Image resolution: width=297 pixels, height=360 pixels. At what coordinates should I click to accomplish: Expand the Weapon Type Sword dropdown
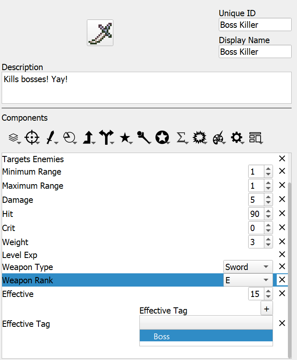[248, 267]
